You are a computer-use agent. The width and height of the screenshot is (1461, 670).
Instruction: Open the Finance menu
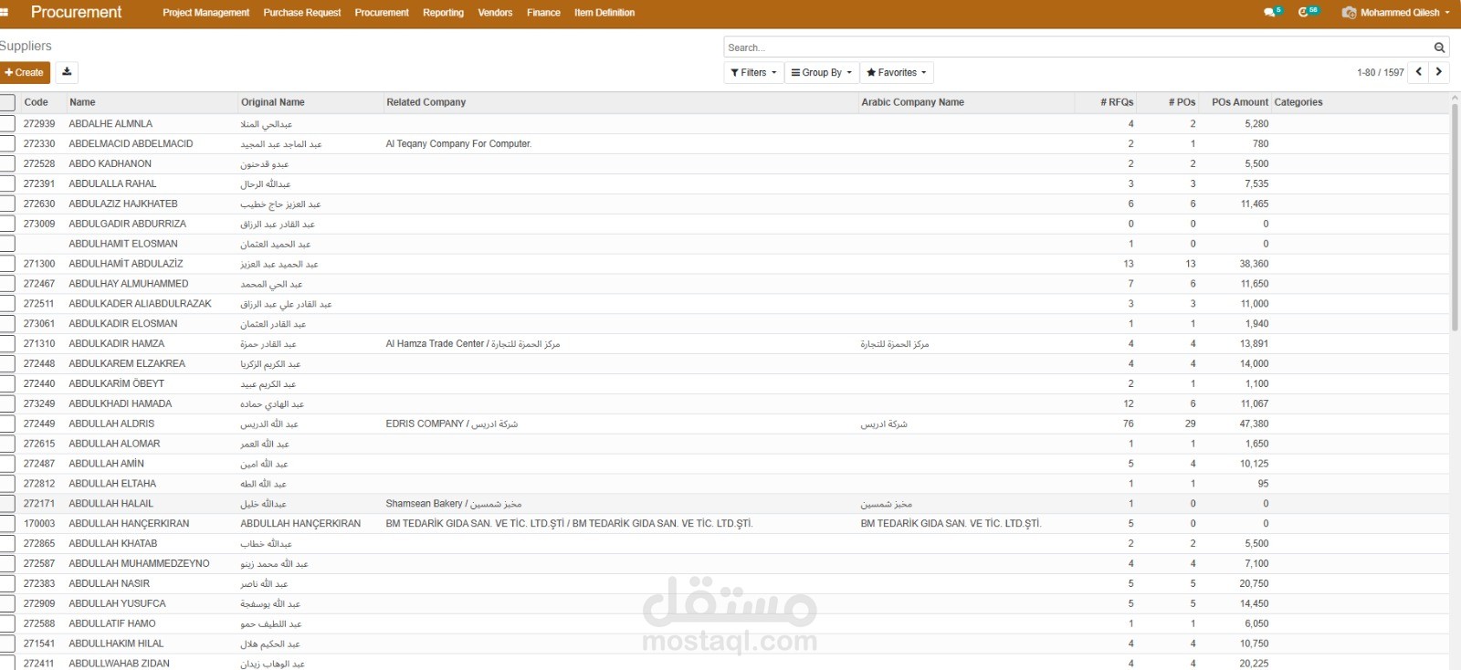(543, 13)
